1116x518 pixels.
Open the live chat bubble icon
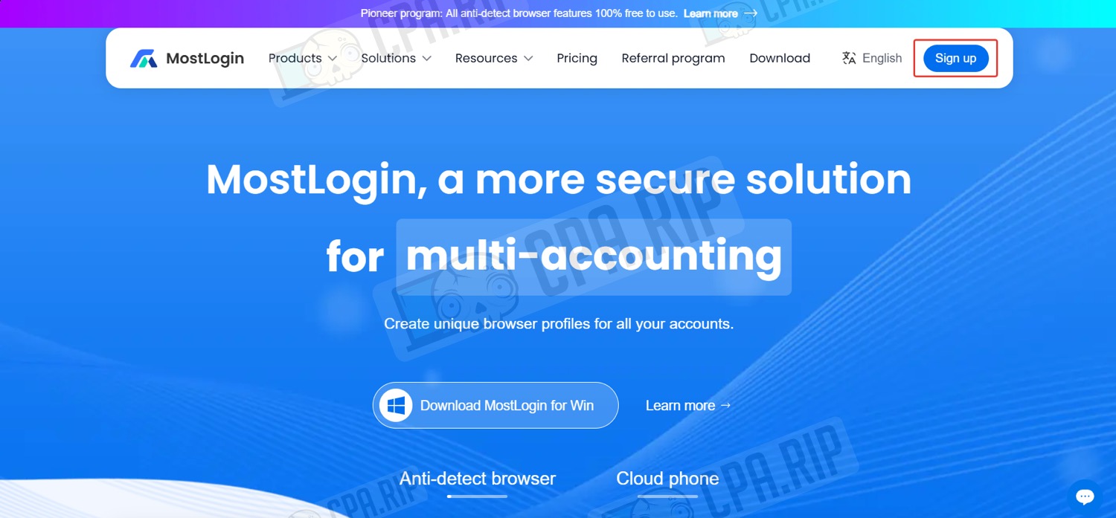click(1085, 496)
